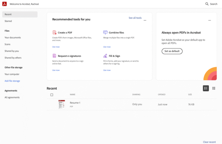Open the Resume-1 PDF thumbnail

coord(61,104)
